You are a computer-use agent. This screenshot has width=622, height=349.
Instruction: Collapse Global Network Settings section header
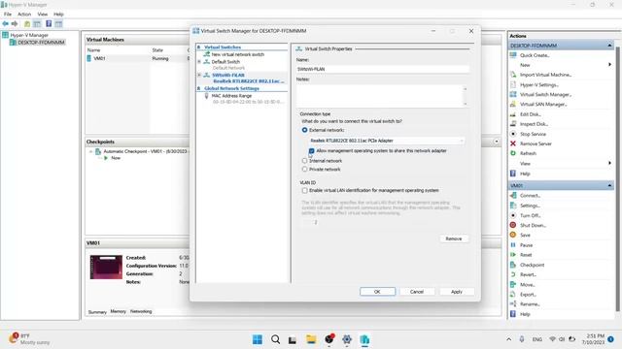coord(198,88)
